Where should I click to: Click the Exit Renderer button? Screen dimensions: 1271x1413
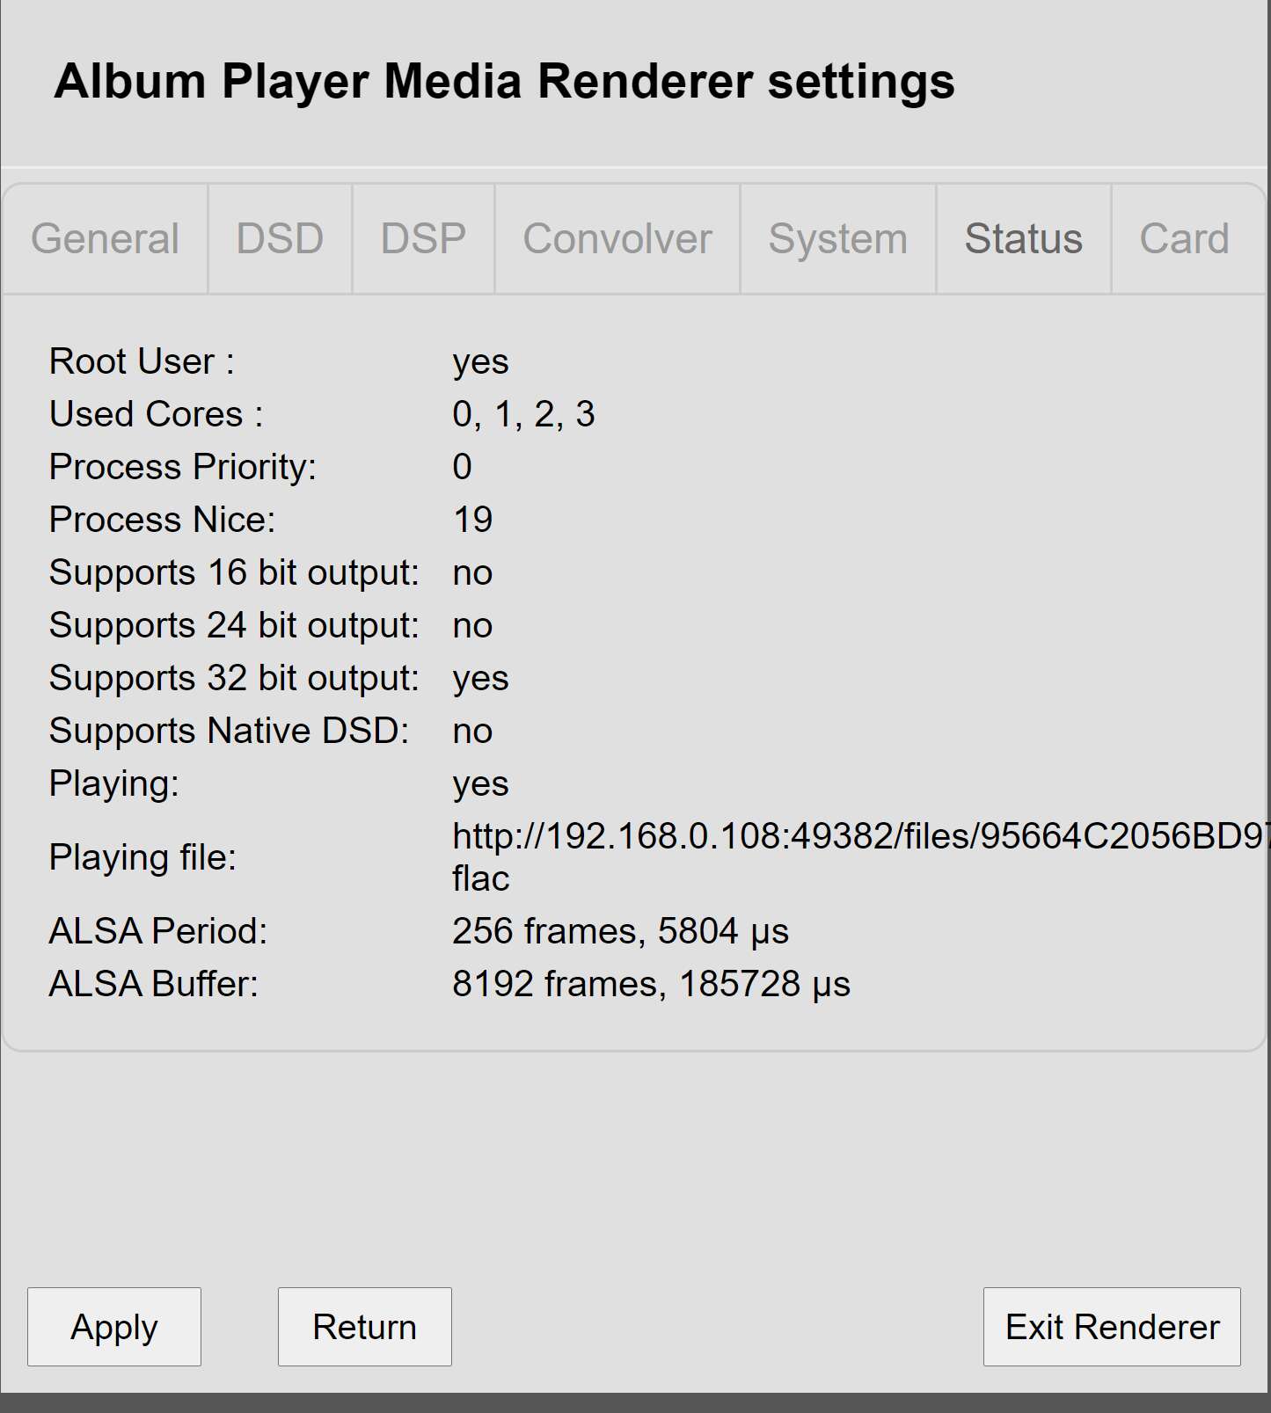point(1112,1327)
